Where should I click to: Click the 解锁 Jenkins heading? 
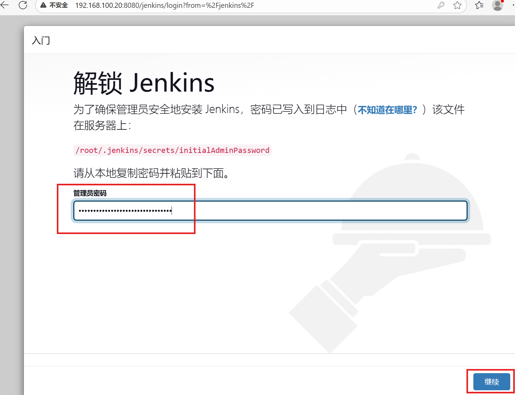(x=144, y=83)
